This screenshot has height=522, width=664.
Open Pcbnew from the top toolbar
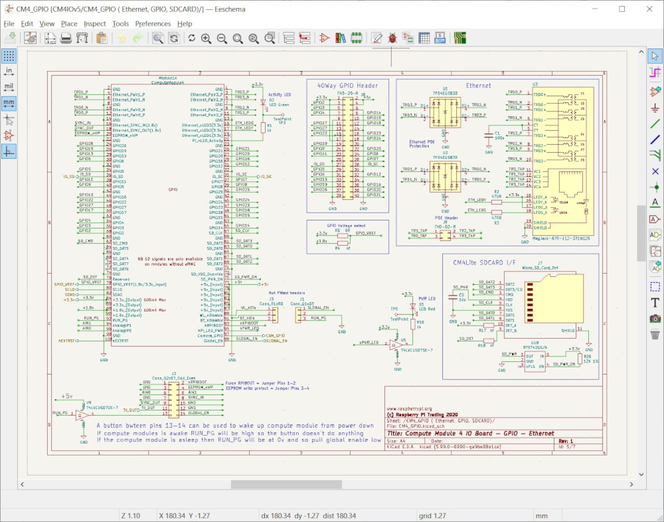click(459, 38)
